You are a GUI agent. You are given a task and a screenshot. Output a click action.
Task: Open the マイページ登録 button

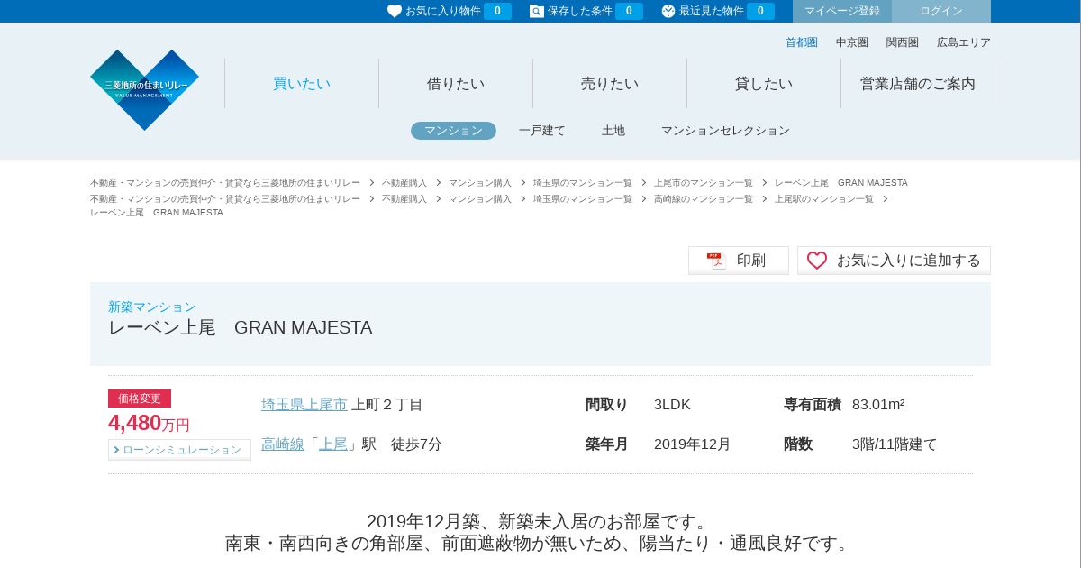[842, 11]
